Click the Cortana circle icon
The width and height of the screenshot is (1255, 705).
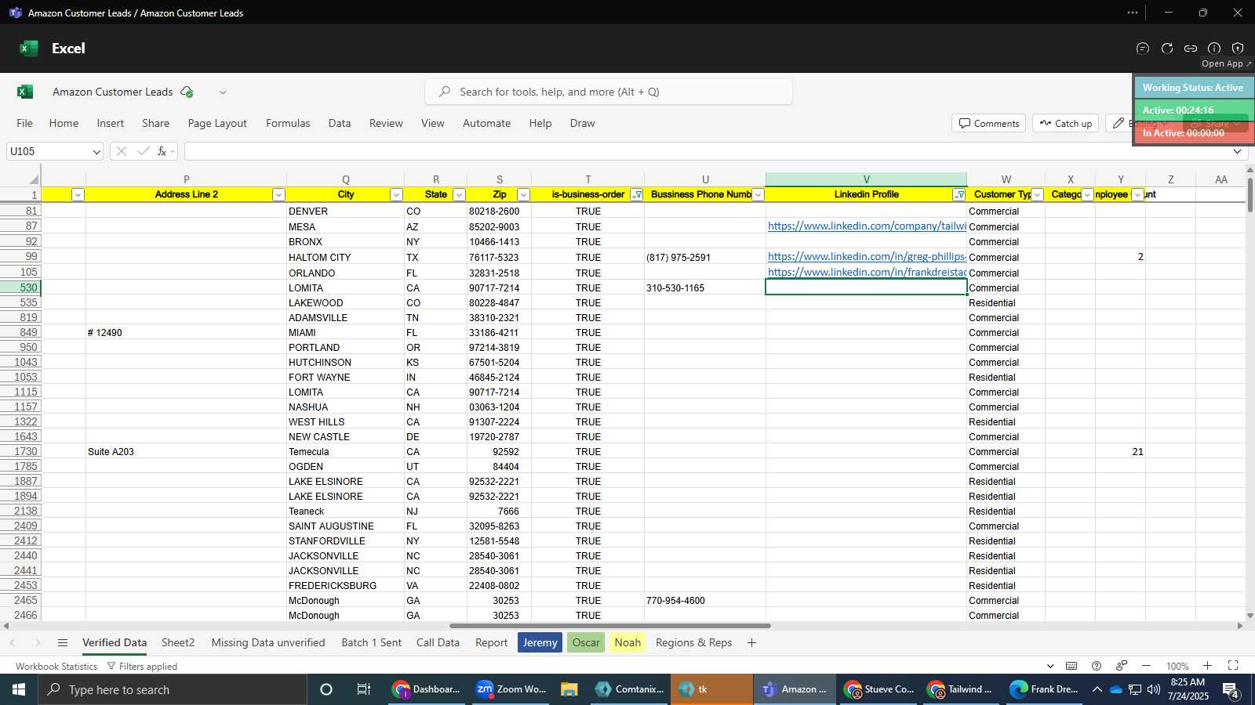(326, 689)
